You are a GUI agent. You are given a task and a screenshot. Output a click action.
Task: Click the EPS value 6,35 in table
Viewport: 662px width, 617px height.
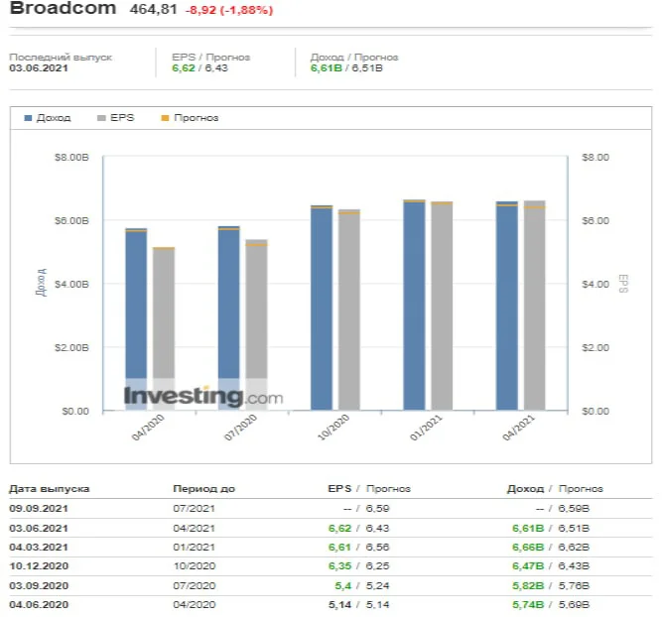tap(339, 566)
